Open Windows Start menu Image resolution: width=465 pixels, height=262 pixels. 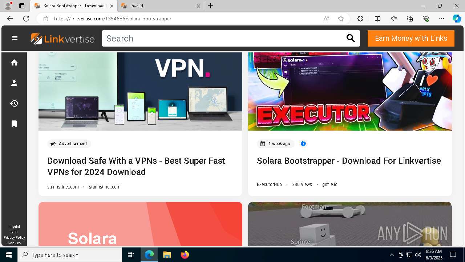coord(9,255)
